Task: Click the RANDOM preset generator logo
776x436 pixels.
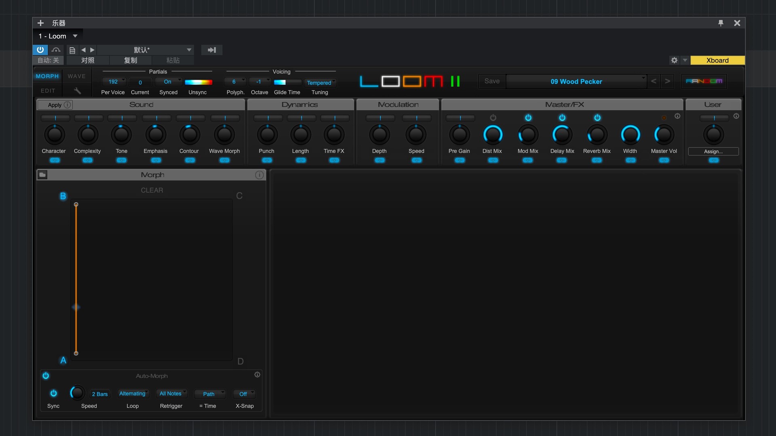Action: pyautogui.click(x=704, y=81)
